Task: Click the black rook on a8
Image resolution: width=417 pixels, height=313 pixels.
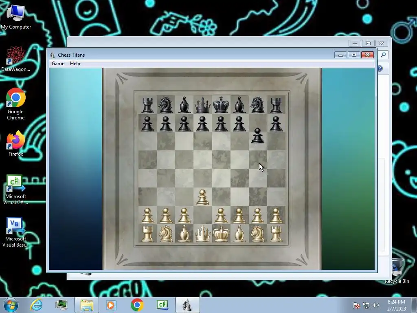Action: (147, 105)
